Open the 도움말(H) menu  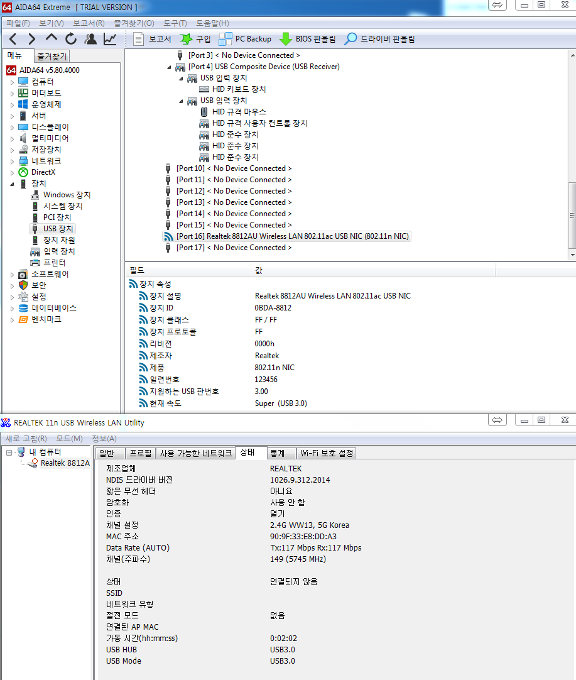click(212, 23)
